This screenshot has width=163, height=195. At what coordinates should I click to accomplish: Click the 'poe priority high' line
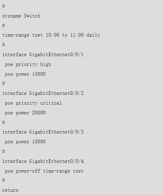coord(28,64)
